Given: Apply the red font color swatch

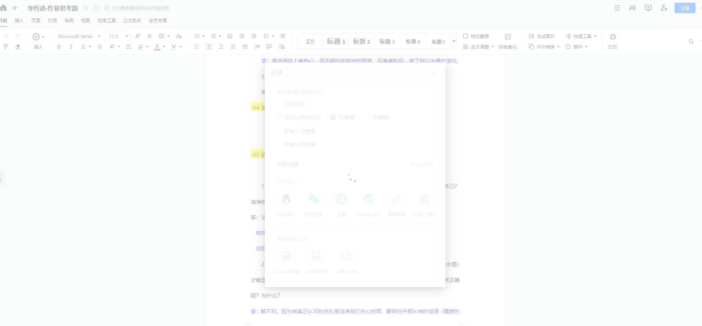Looking at the screenshot, I should (x=157, y=47).
